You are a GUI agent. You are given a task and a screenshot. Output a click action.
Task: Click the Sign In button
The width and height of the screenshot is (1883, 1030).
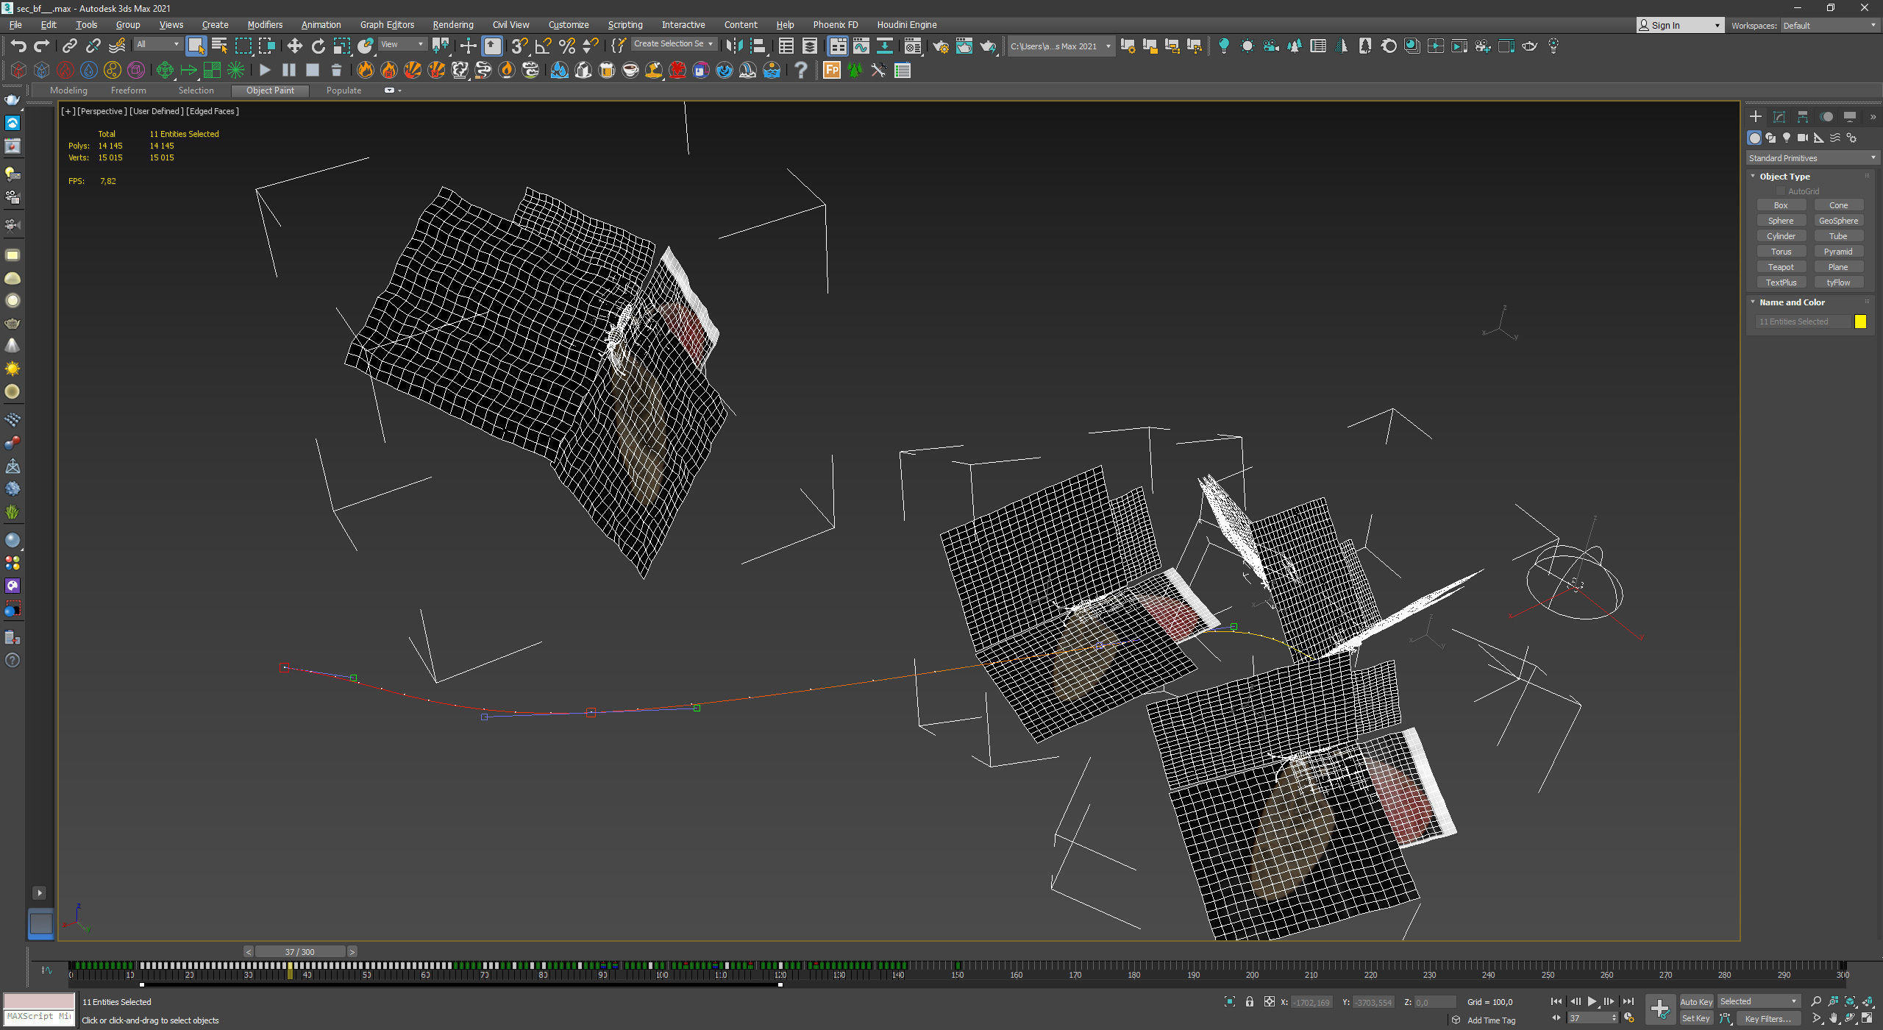pos(1680,26)
